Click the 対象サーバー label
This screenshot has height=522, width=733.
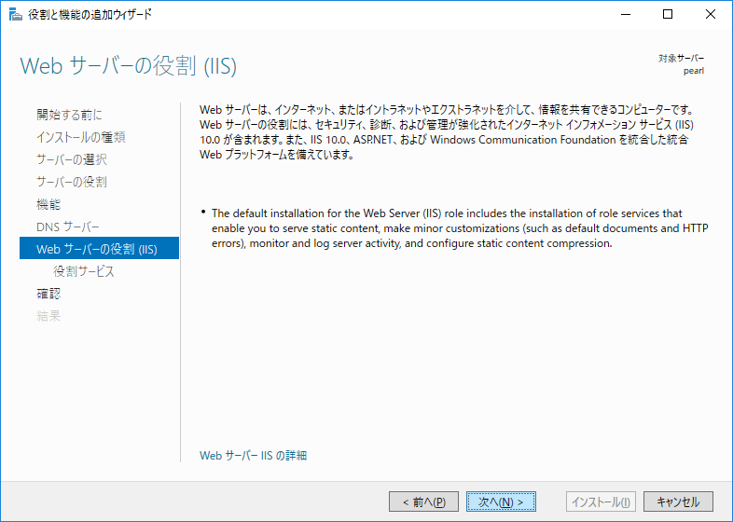coord(681,58)
